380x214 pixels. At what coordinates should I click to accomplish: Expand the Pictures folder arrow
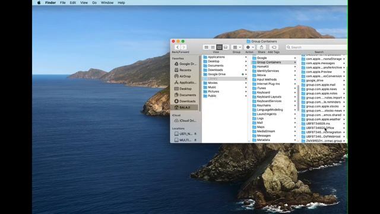point(246,92)
